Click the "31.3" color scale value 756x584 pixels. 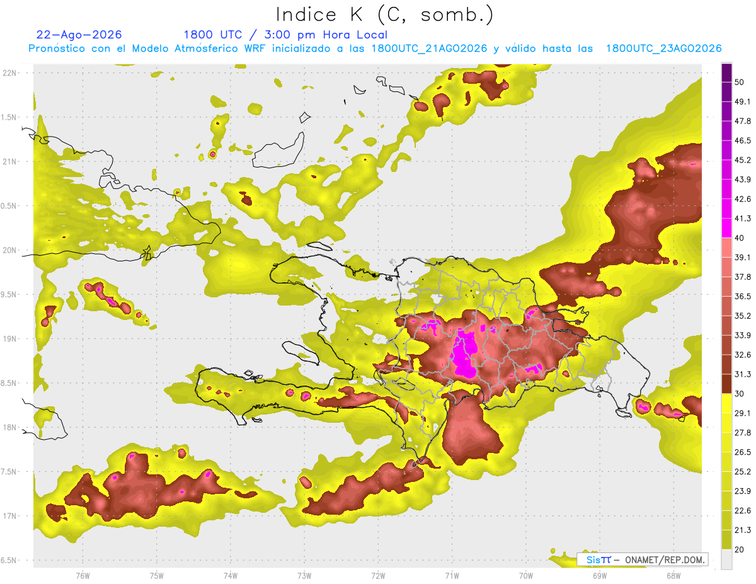(x=743, y=374)
